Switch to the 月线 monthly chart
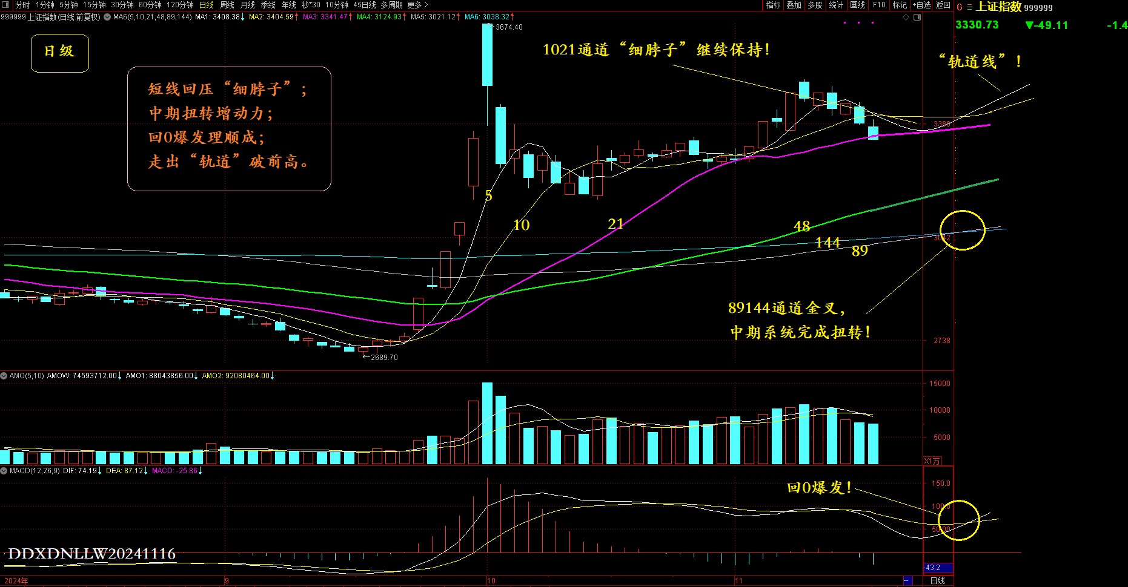The width and height of the screenshot is (1128, 587). coord(248,5)
